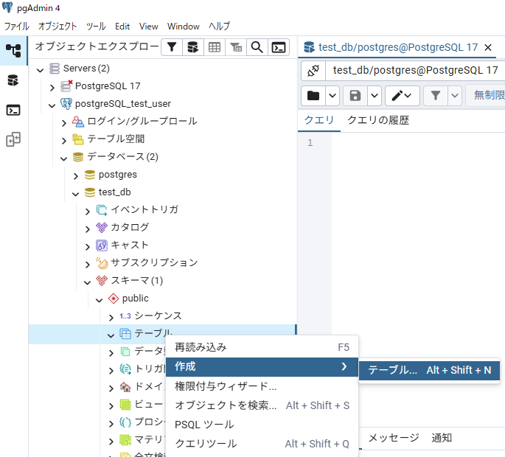The height and width of the screenshot is (457, 505).
Task: Open the object explorer tree sidebar icon
Action: click(13, 51)
